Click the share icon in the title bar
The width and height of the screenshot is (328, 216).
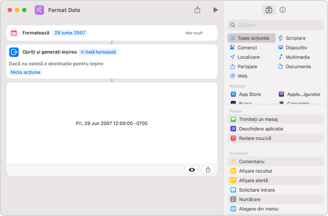197,10
